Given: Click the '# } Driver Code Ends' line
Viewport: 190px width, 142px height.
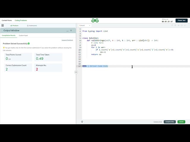Looking at the screenshot, I should (95, 66).
